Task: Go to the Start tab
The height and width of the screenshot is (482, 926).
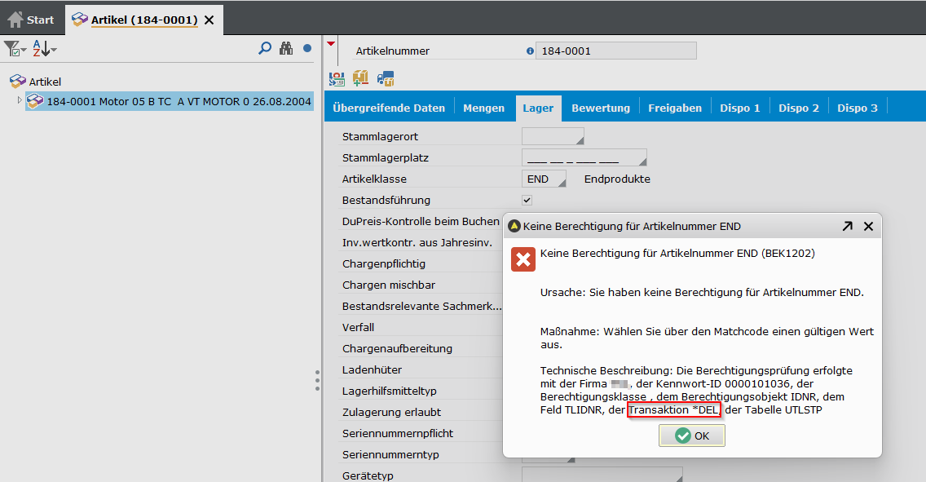Action: click(x=31, y=20)
